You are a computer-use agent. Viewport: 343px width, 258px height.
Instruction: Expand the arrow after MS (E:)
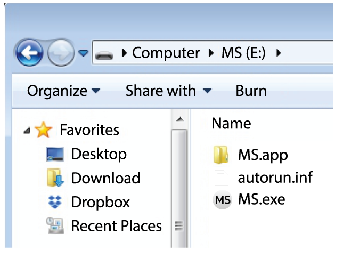[279, 53]
